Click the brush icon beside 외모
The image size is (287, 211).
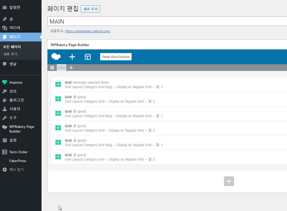5,91
